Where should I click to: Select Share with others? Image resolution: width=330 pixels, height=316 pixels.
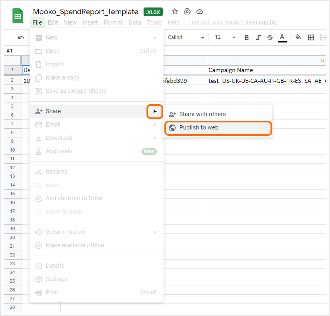point(218,114)
